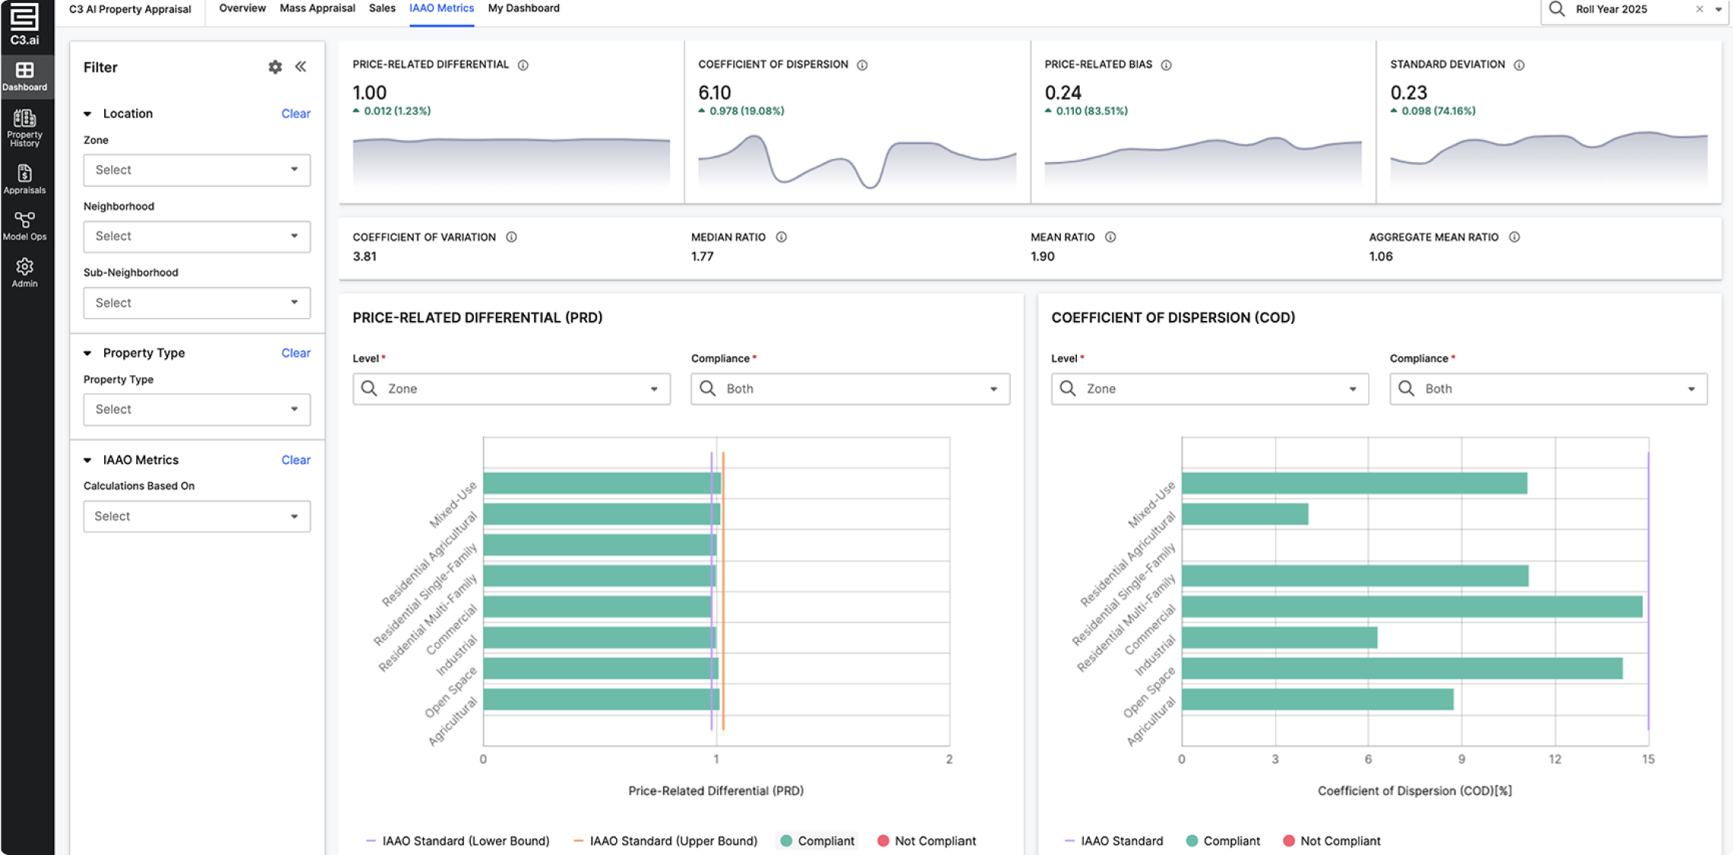Open the Roll Year dropdown arrow

click(x=1719, y=9)
